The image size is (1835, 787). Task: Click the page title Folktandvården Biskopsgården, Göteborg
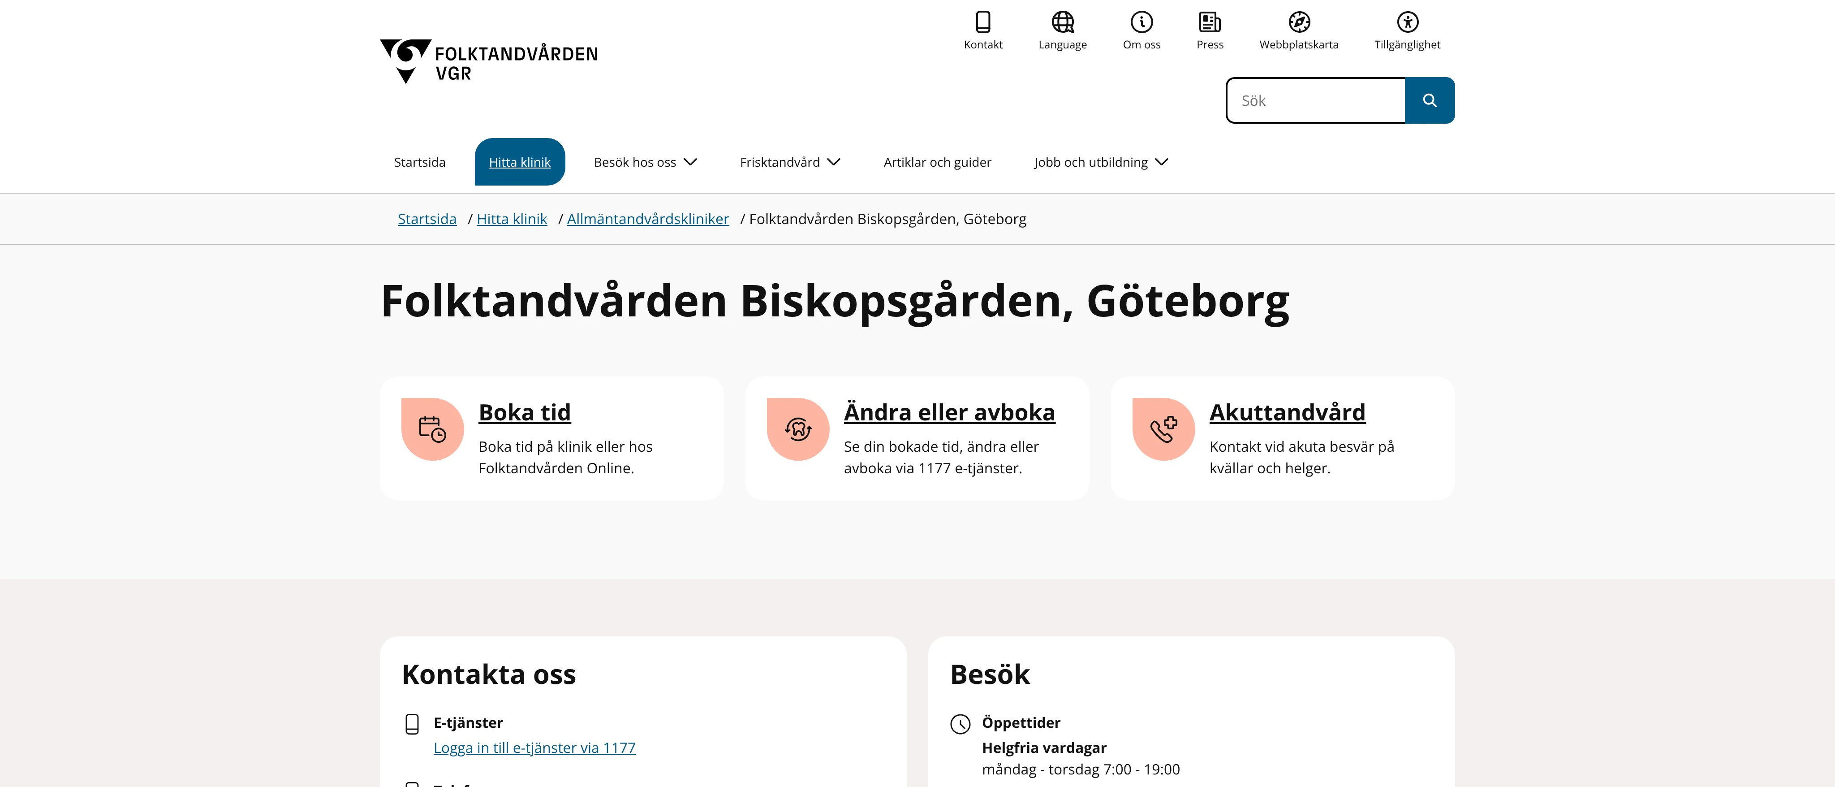(835, 302)
